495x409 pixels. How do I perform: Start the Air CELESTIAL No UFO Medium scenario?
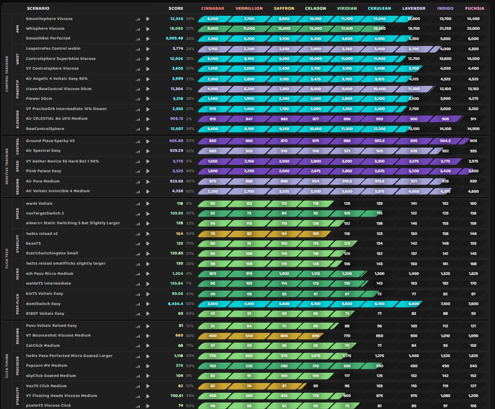[148, 119]
